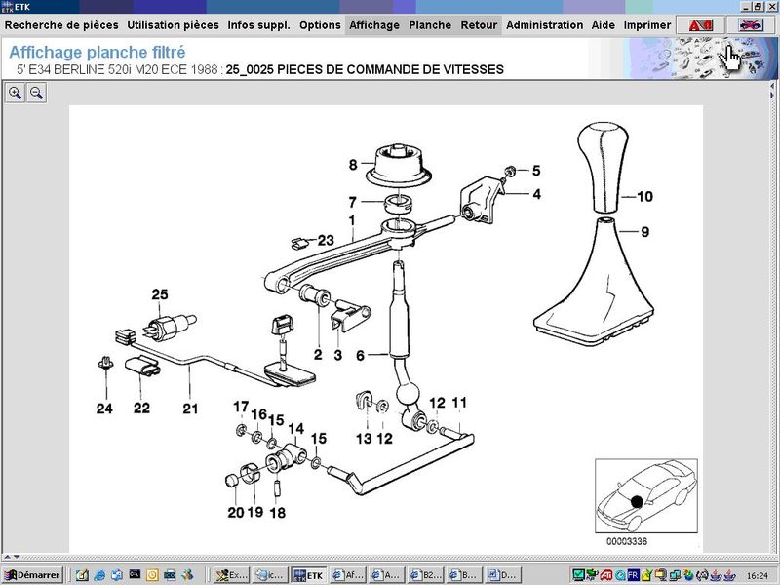Image resolution: width=780 pixels, height=585 pixels.
Task: Select part number 11 in the diagram
Action: point(459,403)
